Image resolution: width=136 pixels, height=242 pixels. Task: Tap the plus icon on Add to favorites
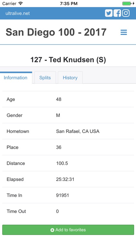point(52,230)
